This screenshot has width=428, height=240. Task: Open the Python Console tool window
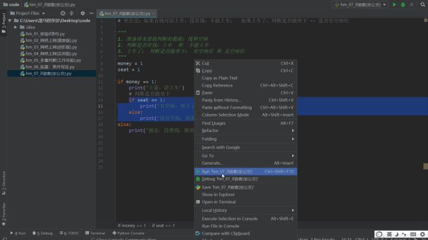click(128, 233)
